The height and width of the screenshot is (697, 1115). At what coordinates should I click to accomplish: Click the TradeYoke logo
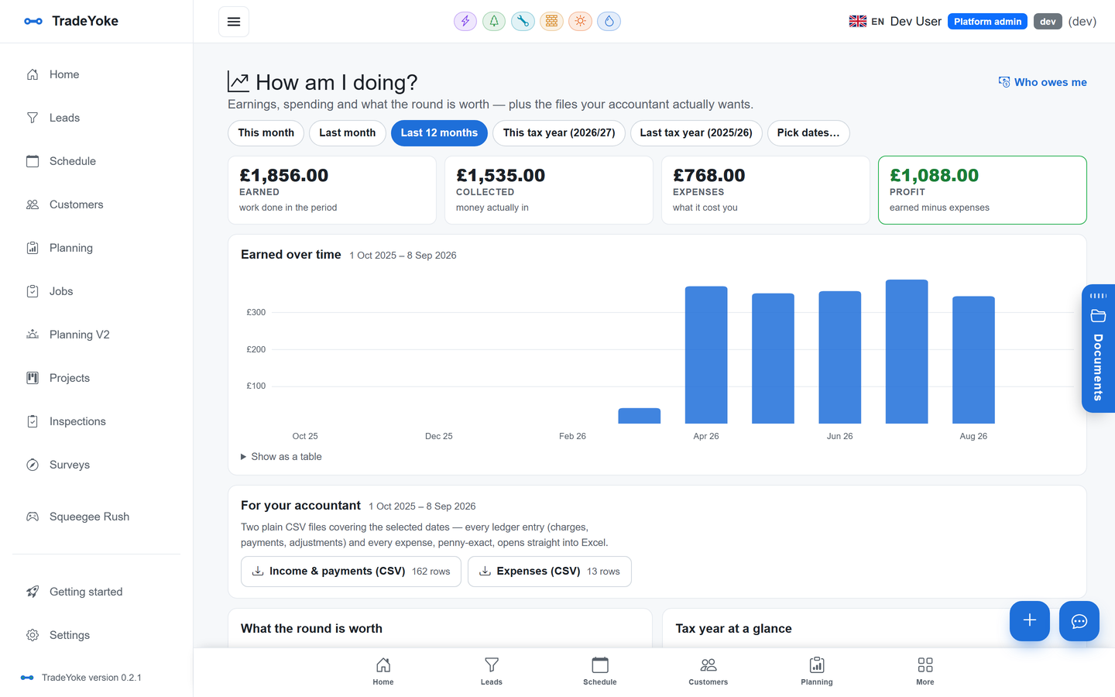pos(71,22)
